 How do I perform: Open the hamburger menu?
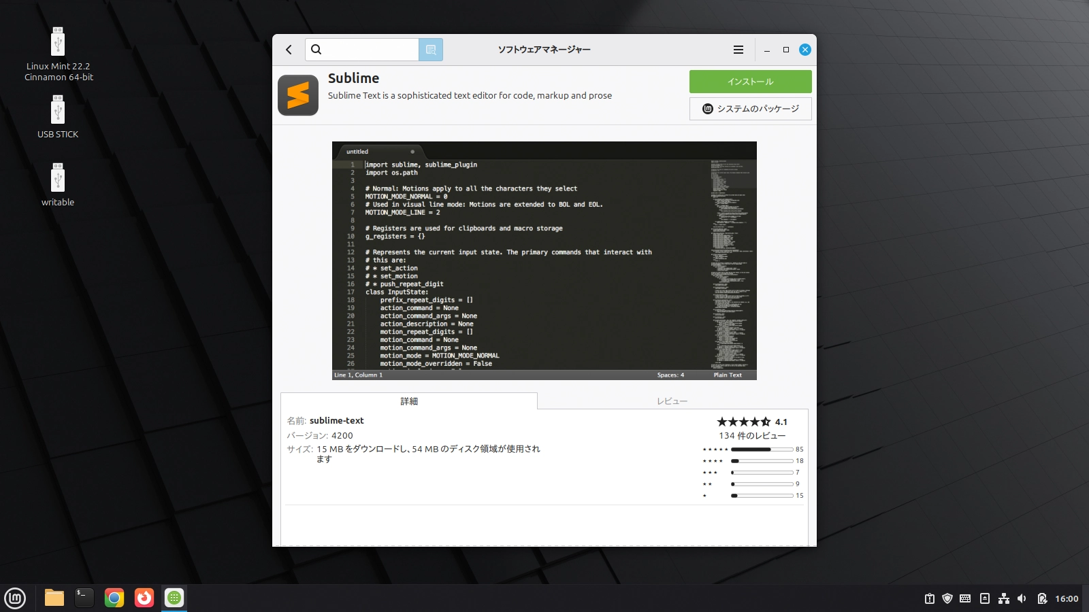pyautogui.click(x=738, y=50)
